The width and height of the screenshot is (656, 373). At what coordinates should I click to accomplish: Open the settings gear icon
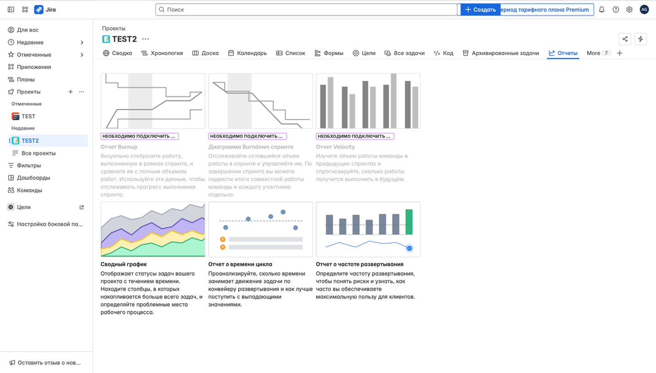pyautogui.click(x=629, y=10)
